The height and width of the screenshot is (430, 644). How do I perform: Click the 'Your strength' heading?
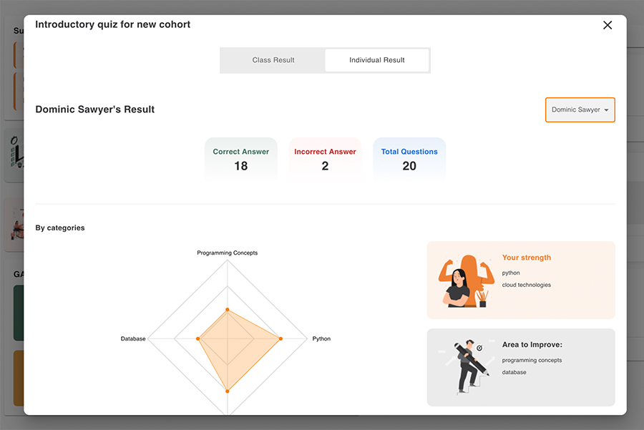tap(527, 258)
